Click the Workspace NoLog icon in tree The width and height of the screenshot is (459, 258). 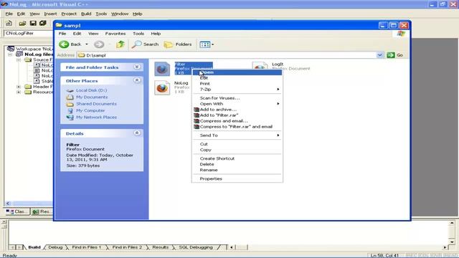(x=11, y=49)
